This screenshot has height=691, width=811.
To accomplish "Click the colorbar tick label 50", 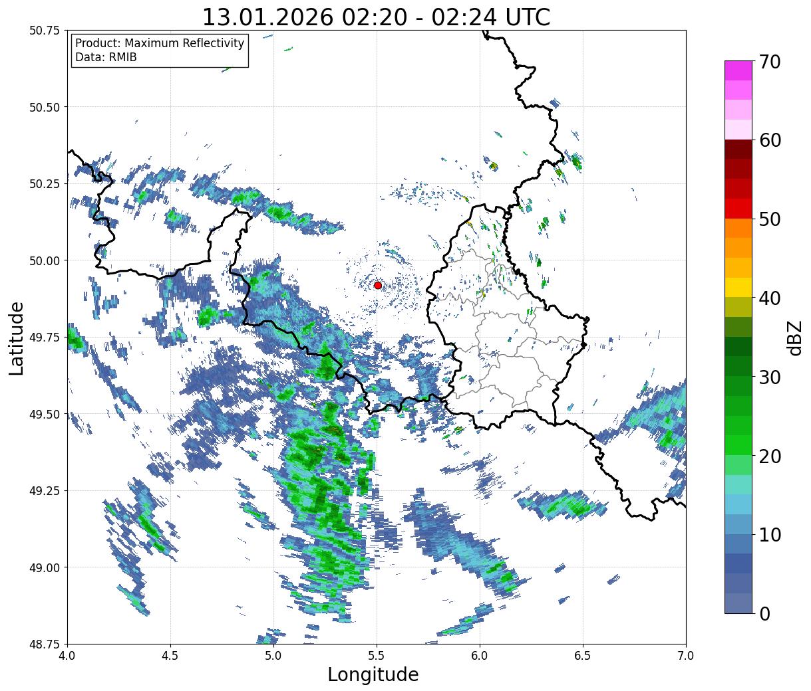I will pyautogui.click(x=770, y=219).
